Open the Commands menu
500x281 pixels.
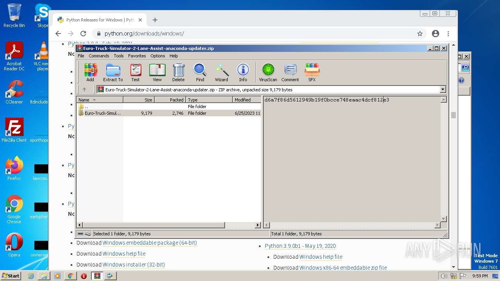tap(99, 56)
